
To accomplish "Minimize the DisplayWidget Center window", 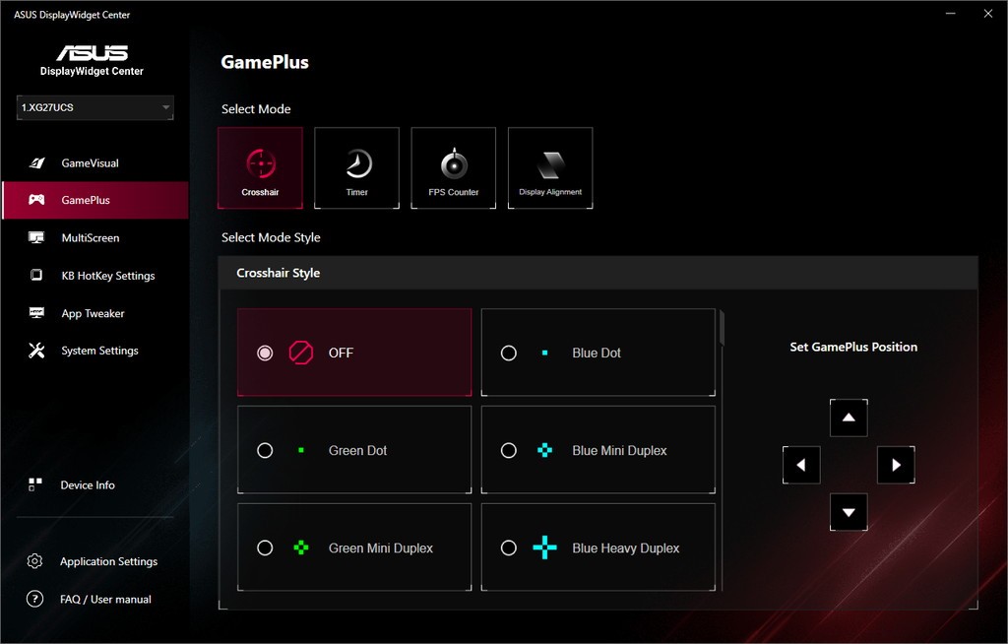I will click(x=950, y=14).
